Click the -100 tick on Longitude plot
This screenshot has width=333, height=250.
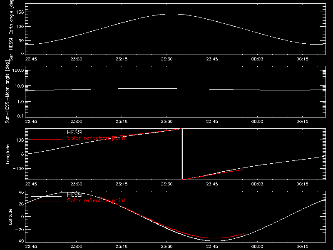point(18,168)
